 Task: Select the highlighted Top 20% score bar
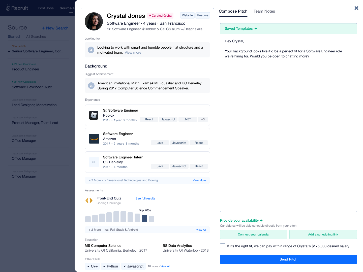(144, 218)
